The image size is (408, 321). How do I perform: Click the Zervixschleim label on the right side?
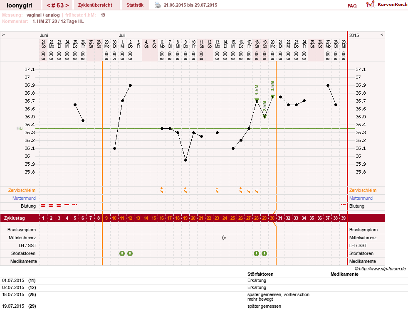[x=363, y=190]
